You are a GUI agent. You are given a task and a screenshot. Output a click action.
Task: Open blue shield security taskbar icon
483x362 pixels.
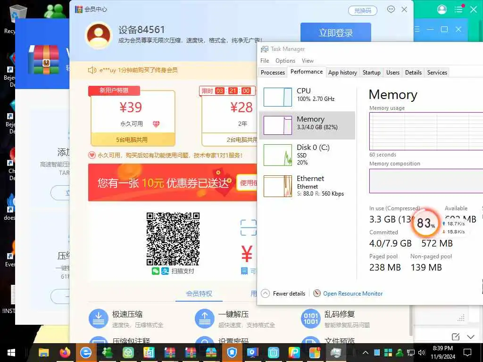(232, 353)
